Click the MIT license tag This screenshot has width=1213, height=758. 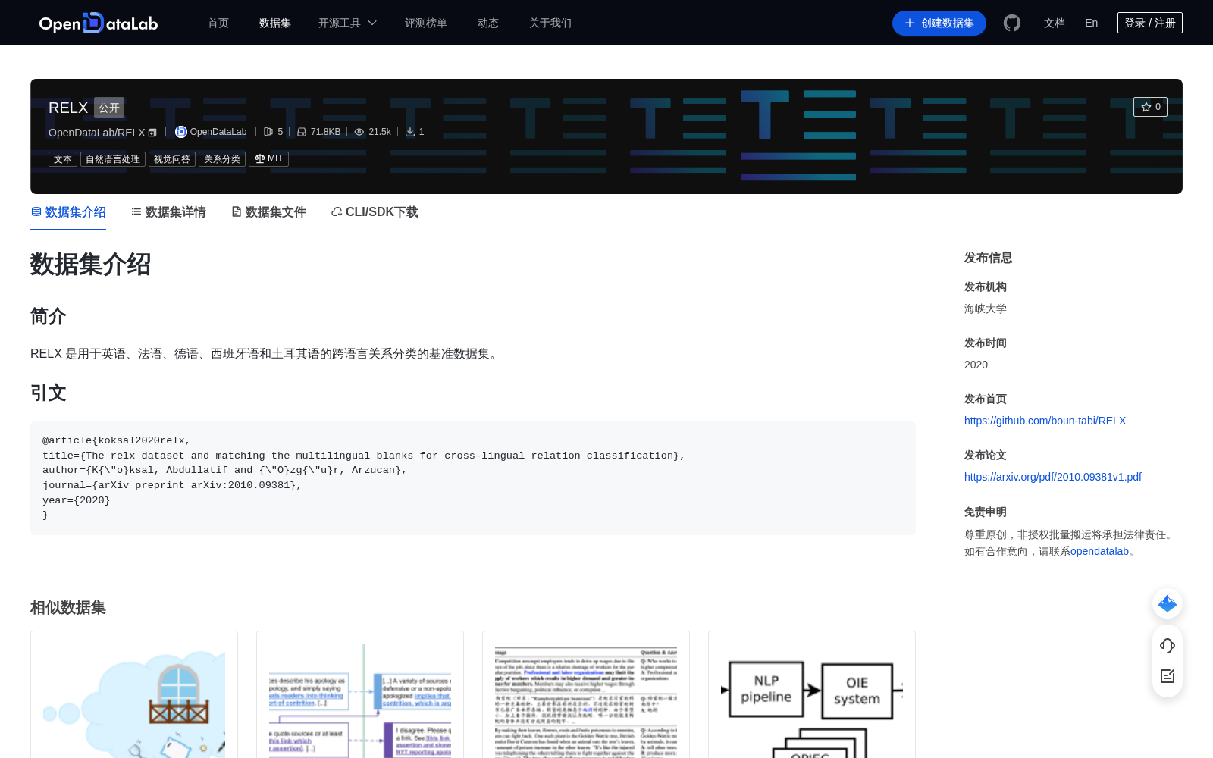click(269, 159)
